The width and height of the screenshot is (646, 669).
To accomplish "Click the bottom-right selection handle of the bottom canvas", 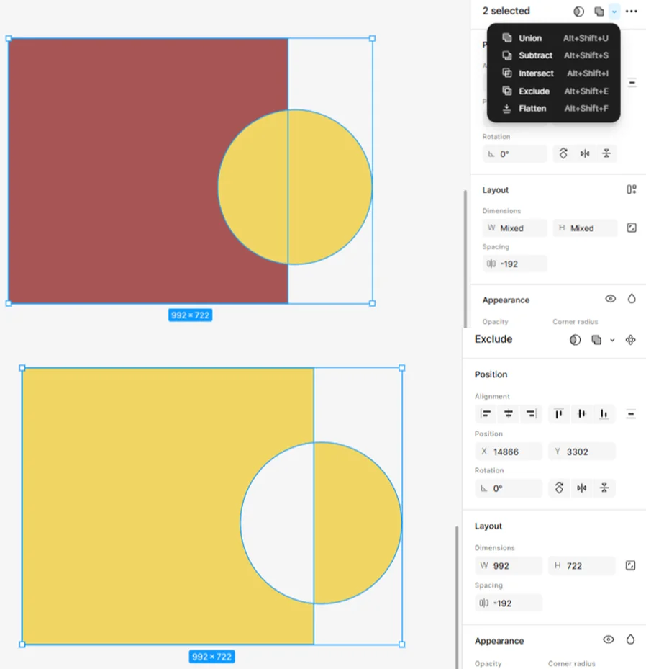I will click(x=402, y=645).
